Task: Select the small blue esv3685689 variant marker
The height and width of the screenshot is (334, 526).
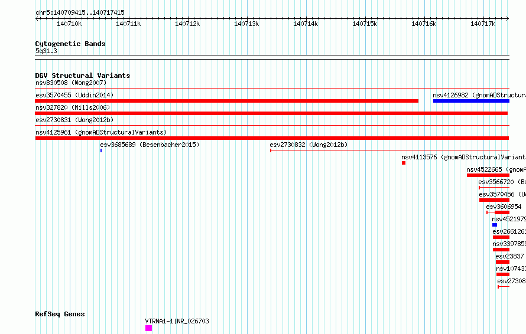Action: (101, 150)
